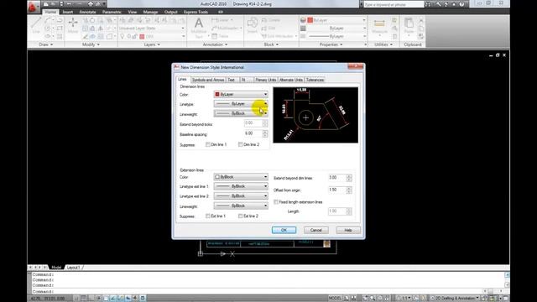Viewport: 537px width, 302px height.
Task: Click the ByLayer color swatch in Properties panel
Action: pos(310,20)
